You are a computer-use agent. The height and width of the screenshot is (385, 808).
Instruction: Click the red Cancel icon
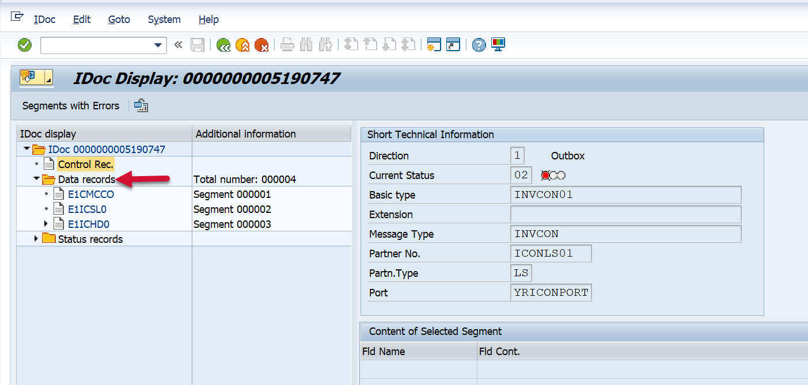(261, 45)
